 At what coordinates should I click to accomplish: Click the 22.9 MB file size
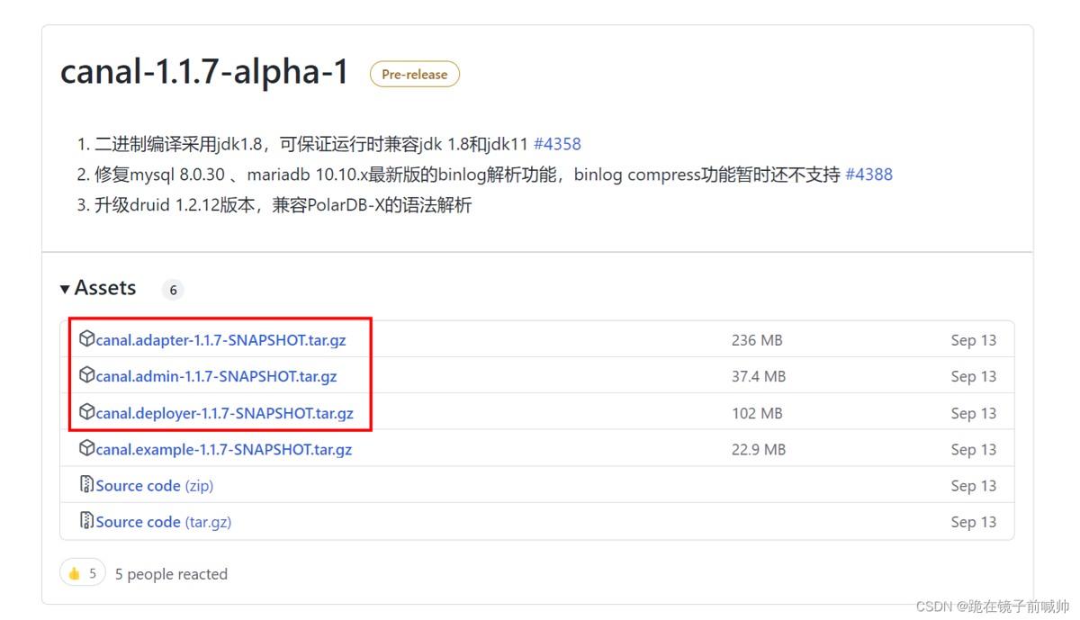(x=758, y=449)
